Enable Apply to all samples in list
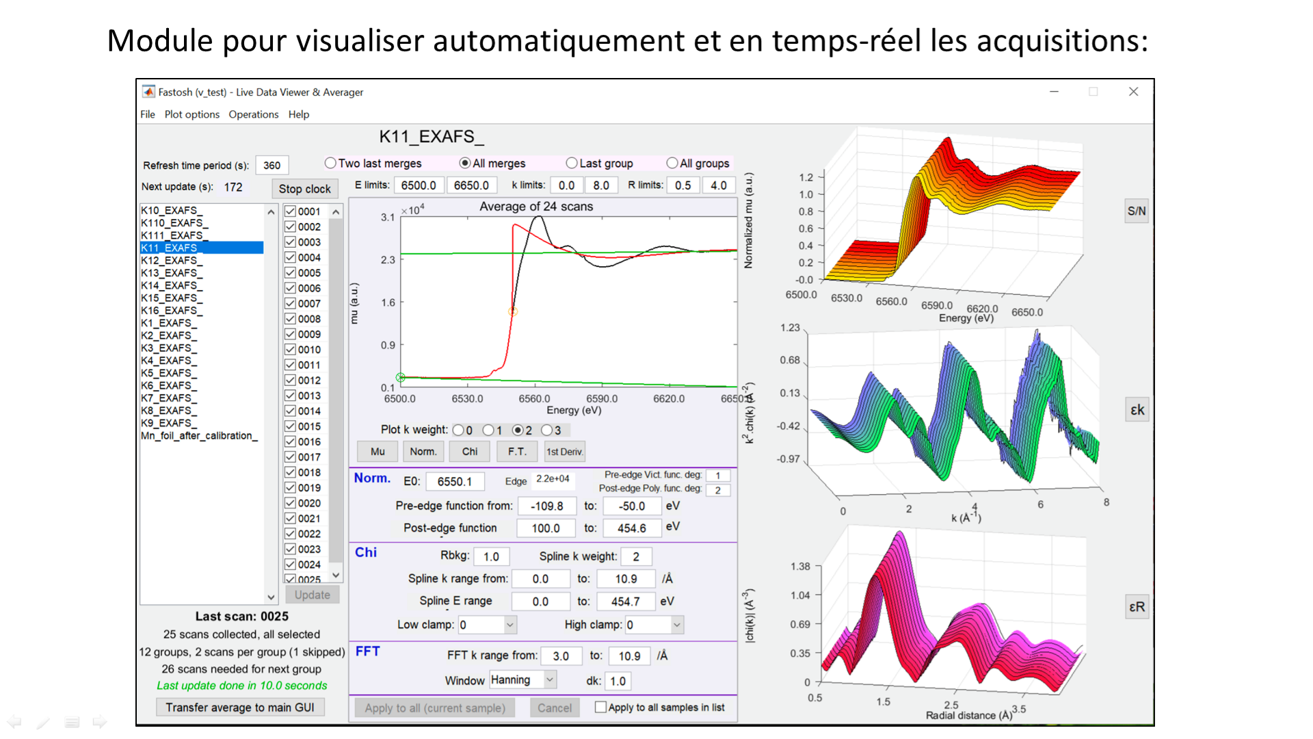The width and height of the screenshot is (1313, 739). 600,707
